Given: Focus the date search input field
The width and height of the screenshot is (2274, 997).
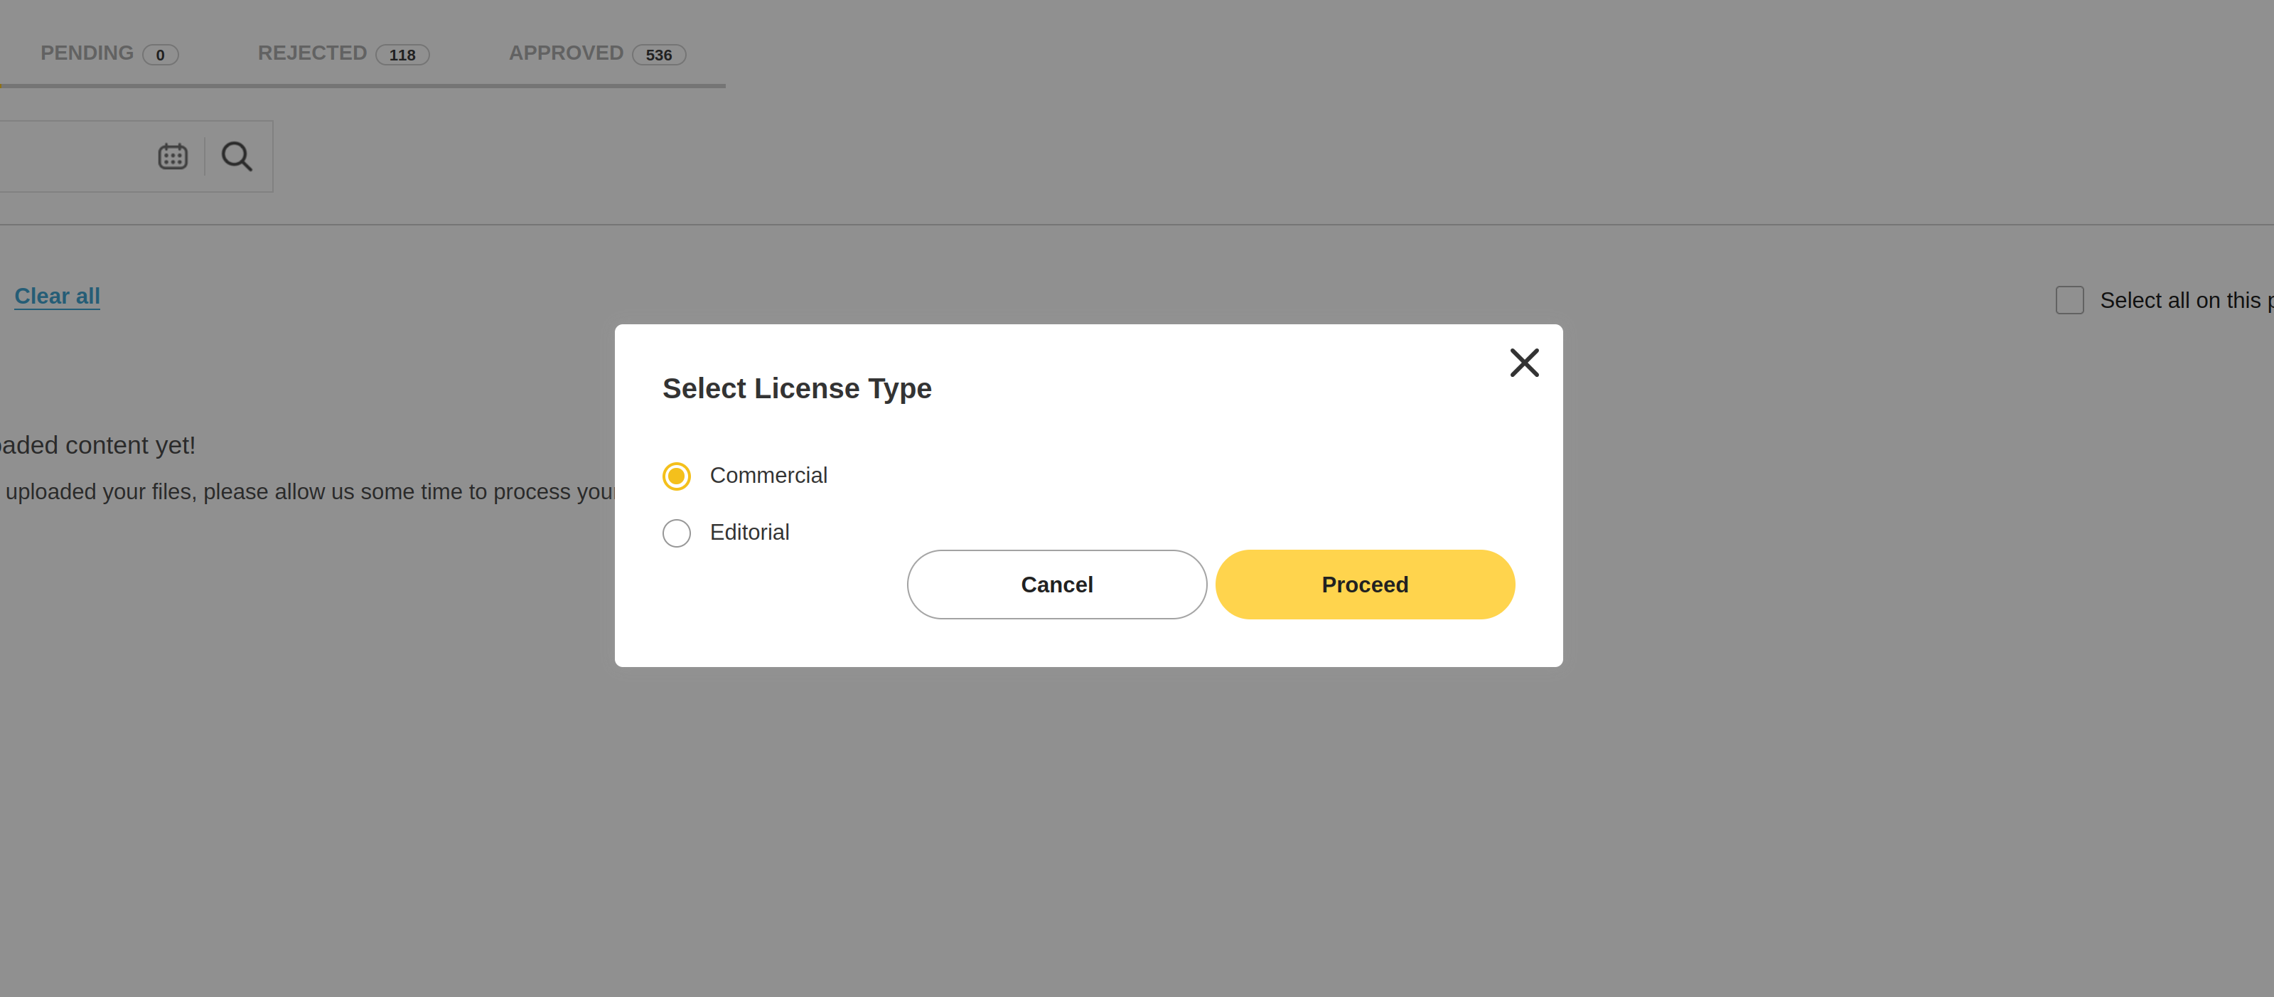Looking at the screenshot, I should click(70, 156).
